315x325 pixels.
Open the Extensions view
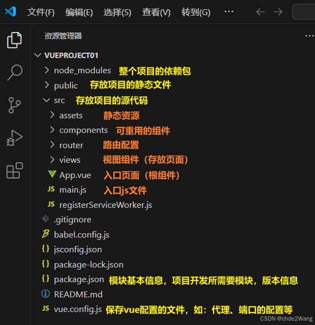pyautogui.click(x=15, y=170)
